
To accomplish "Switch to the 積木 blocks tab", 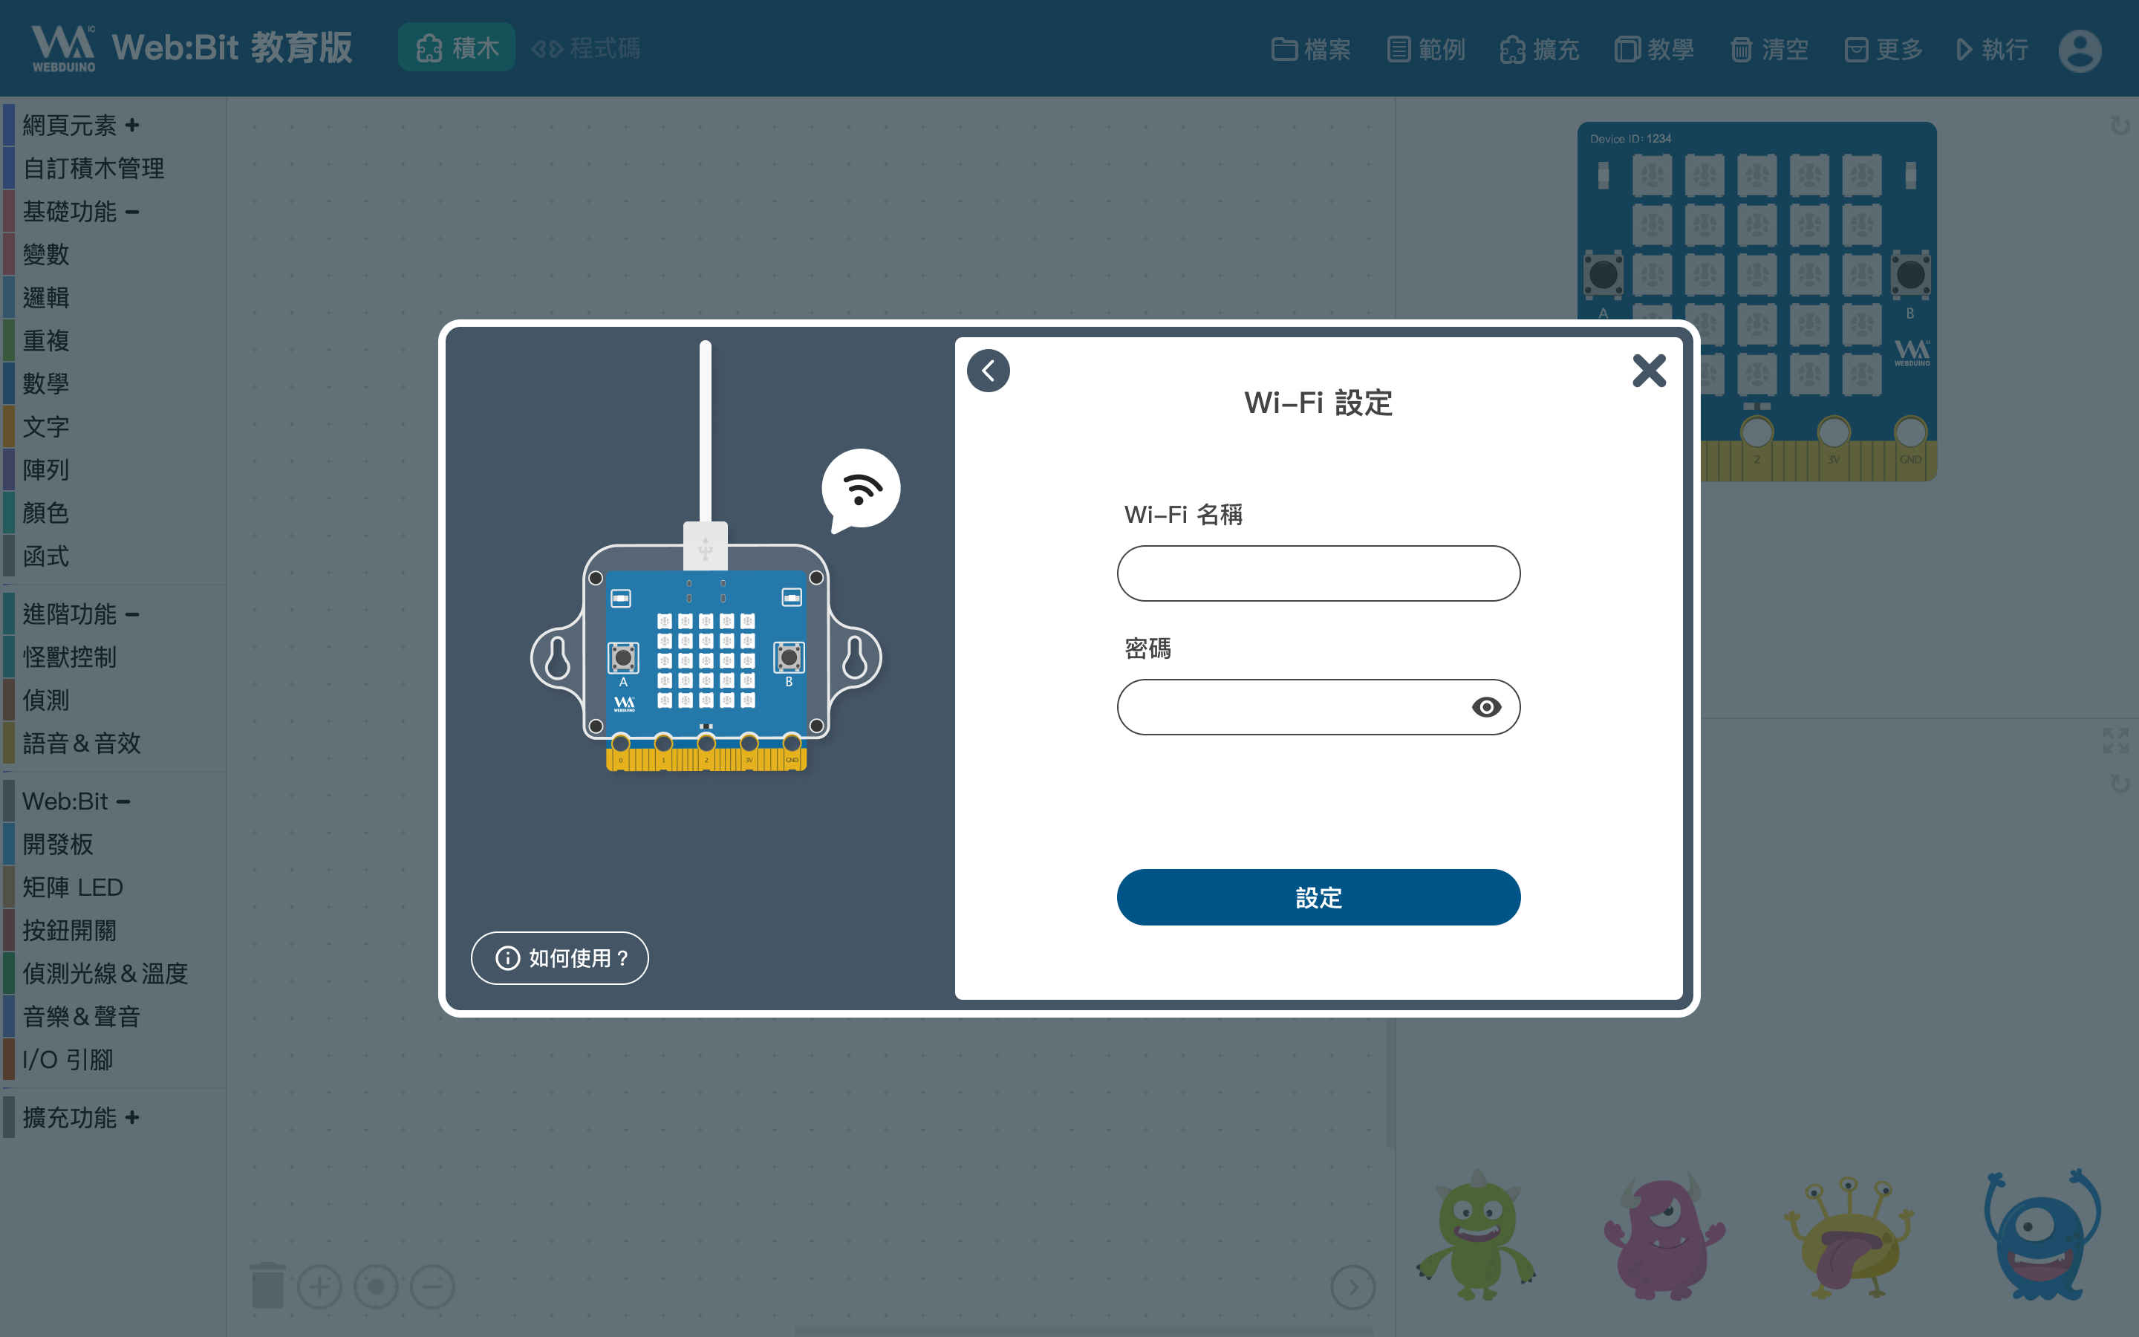I will (x=457, y=48).
